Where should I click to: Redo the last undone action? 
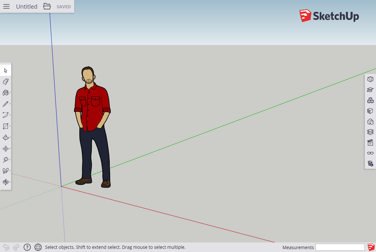pos(16,247)
